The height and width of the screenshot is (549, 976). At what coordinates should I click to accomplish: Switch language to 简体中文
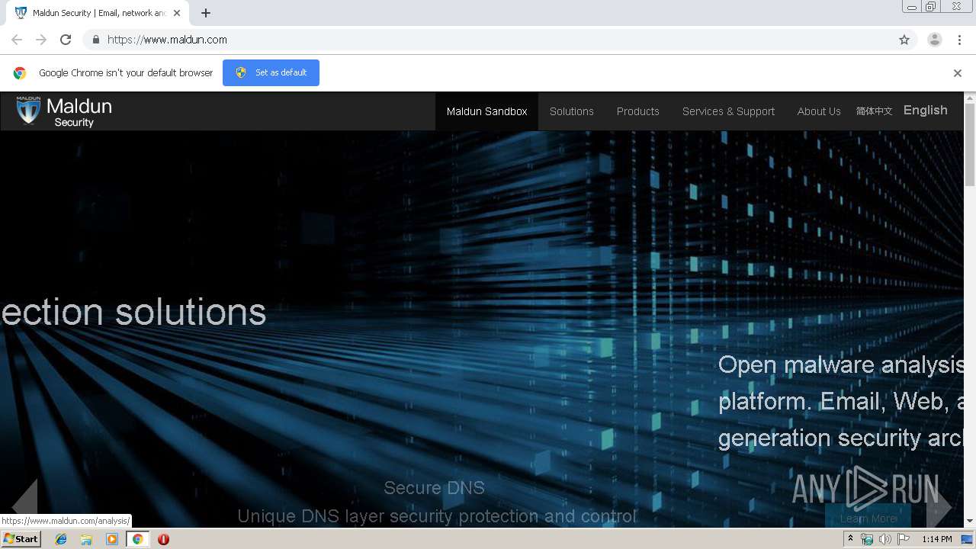pos(874,111)
